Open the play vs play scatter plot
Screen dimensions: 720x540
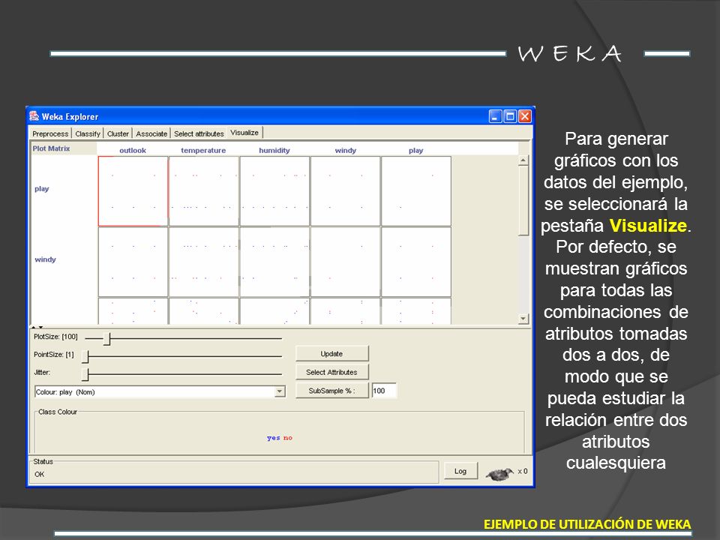coord(416,191)
